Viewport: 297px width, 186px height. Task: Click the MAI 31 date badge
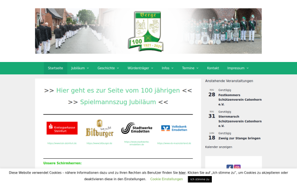coord(212,115)
